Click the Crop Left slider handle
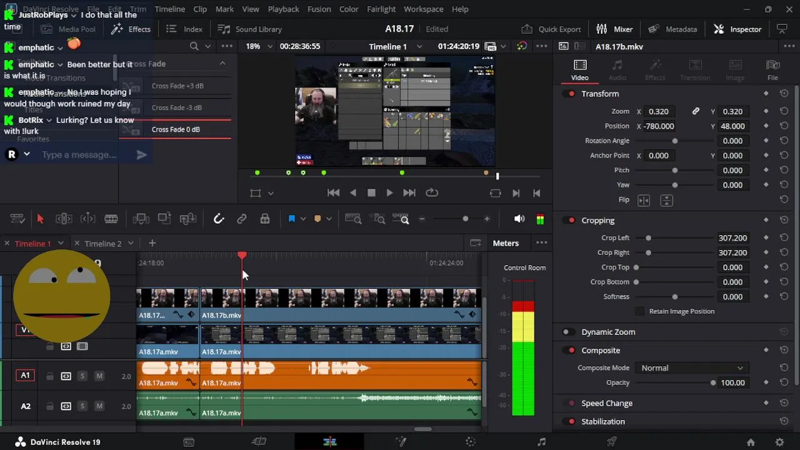 tap(648, 238)
